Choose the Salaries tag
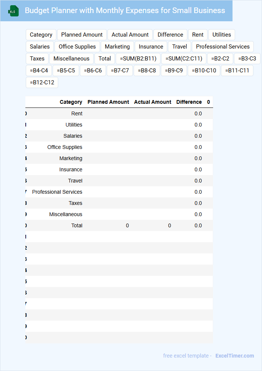Image resolution: width=262 pixels, height=371 pixels. (x=40, y=47)
